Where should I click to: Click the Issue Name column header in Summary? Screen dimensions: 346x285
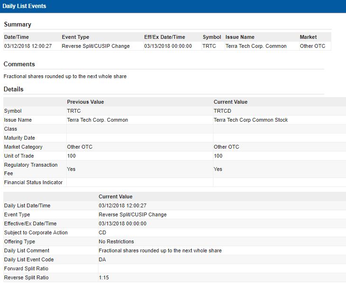tap(240, 37)
